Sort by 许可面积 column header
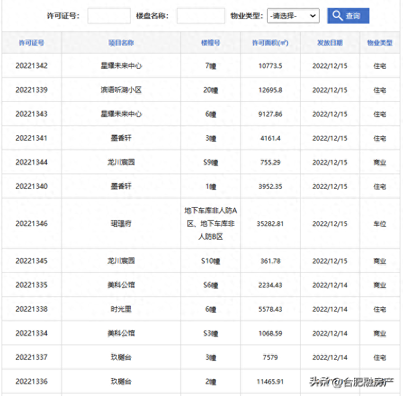Image resolution: width=403 pixels, height=396 pixels. (x=270, y=42)
